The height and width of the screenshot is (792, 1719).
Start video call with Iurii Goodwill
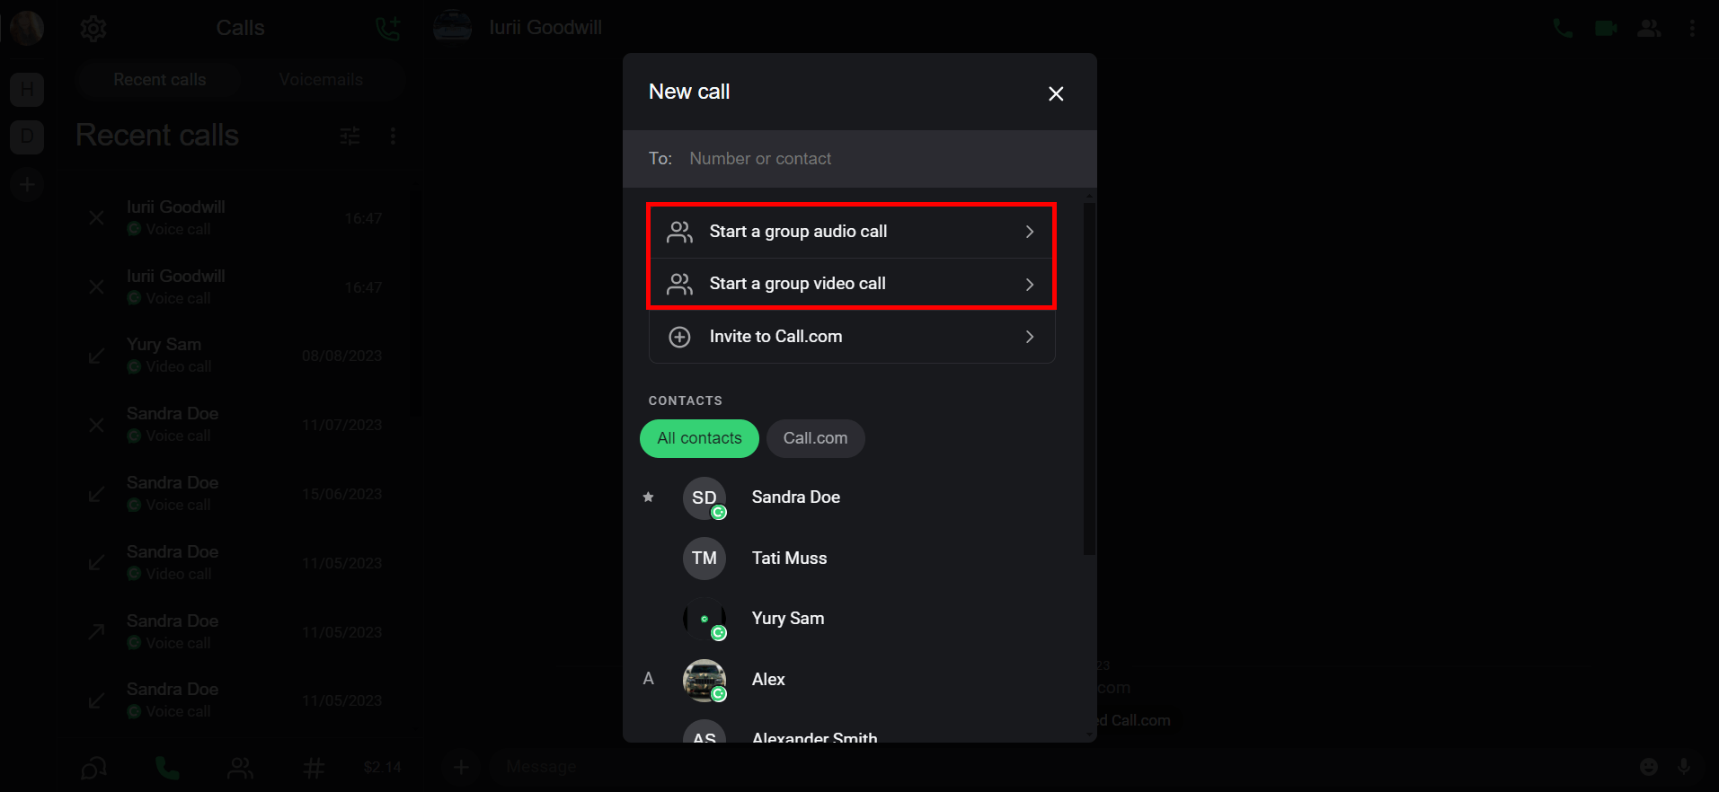point(1605,29)
